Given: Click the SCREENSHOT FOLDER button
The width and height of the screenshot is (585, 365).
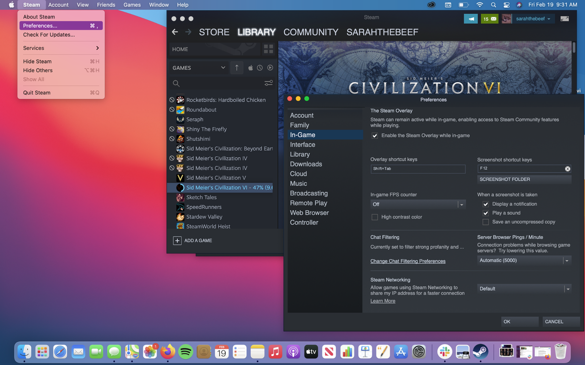Looking at the screenshot, I should [524, 179].
